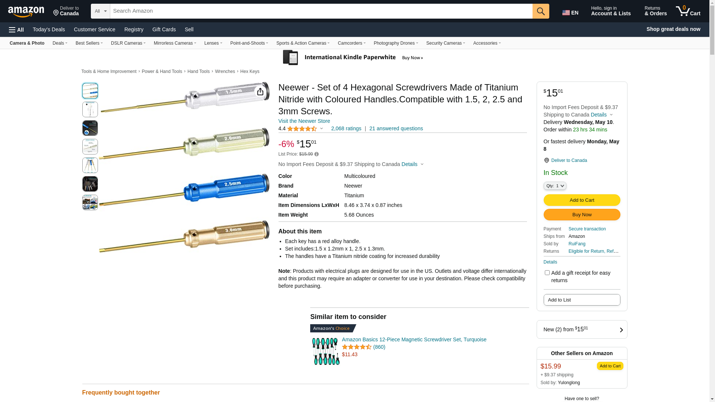715x402 pixels.
Task: Click the list price info icon
Action: pyautogui.click(x=317, y=154)
